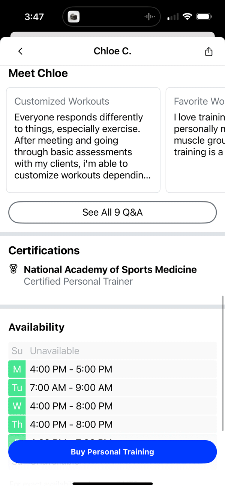
Task: Click Buy Personal Training button
Action: pos(112,452)
